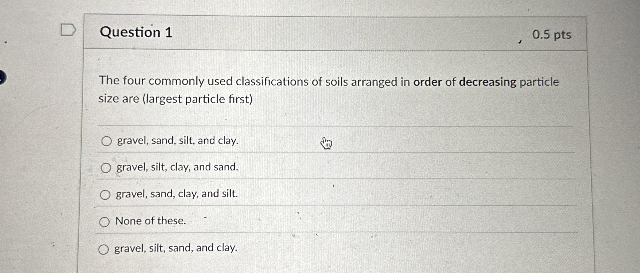Select the 'gravel, silt, clay, and sand' radio button
The image size is (640, 273).
(106, 168)
